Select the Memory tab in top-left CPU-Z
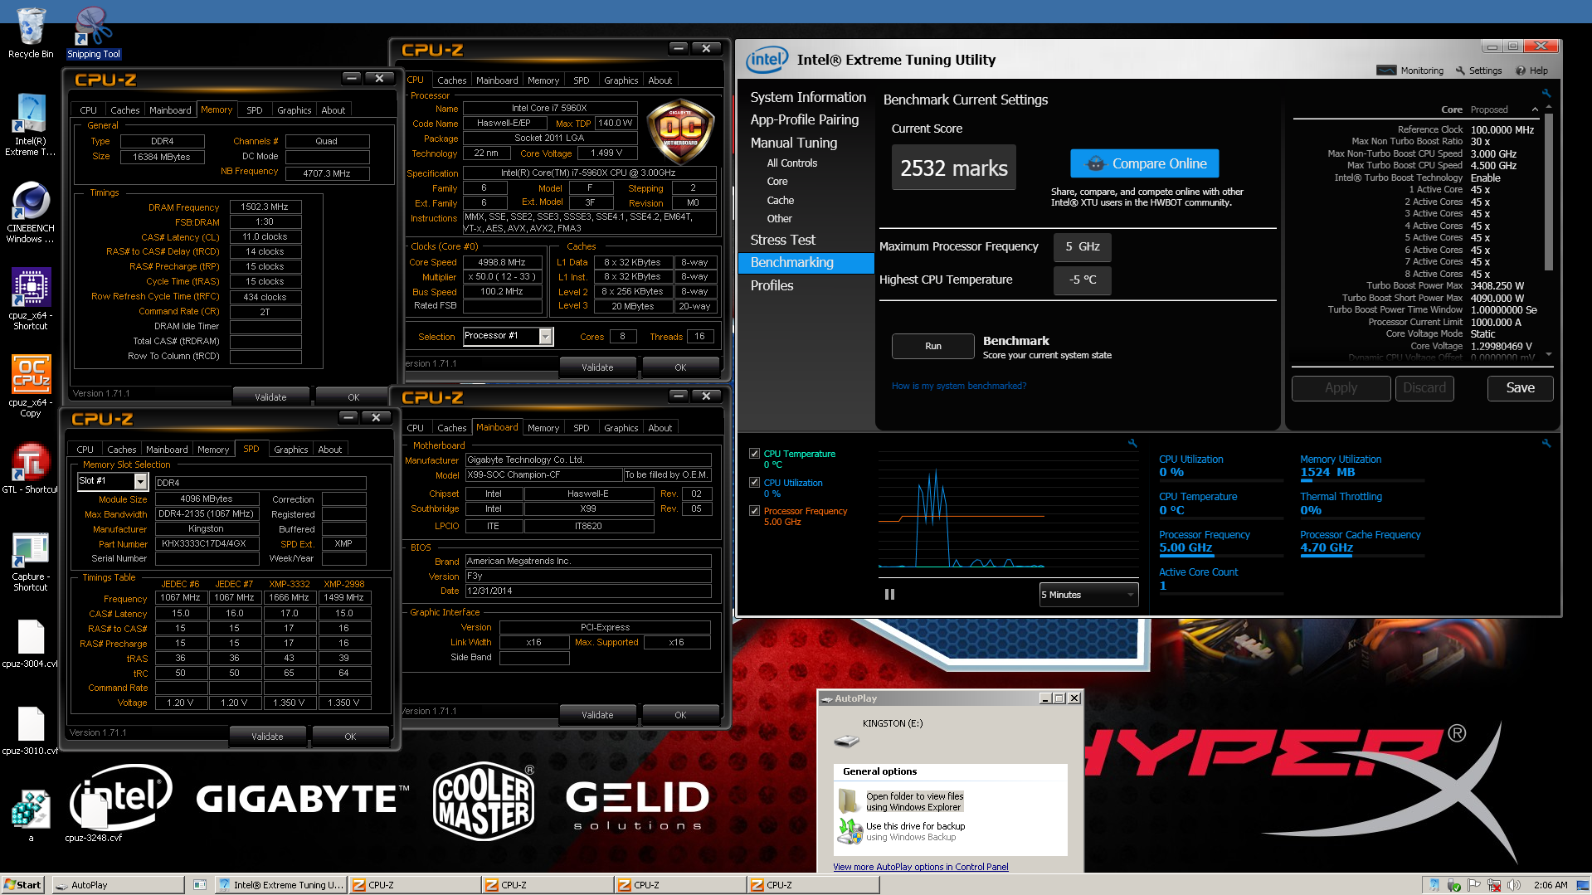Viewport: 1592px width, 895px height. [x=217, y=109]
